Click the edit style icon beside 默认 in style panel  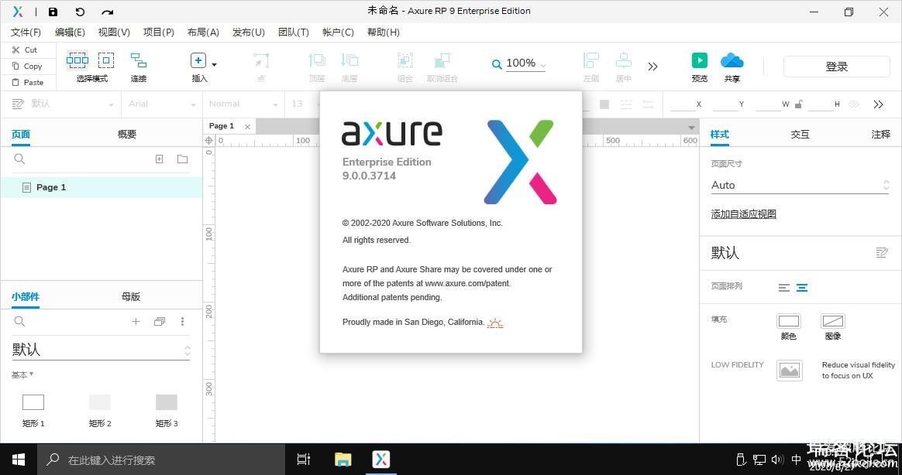(x=881, y=253)
